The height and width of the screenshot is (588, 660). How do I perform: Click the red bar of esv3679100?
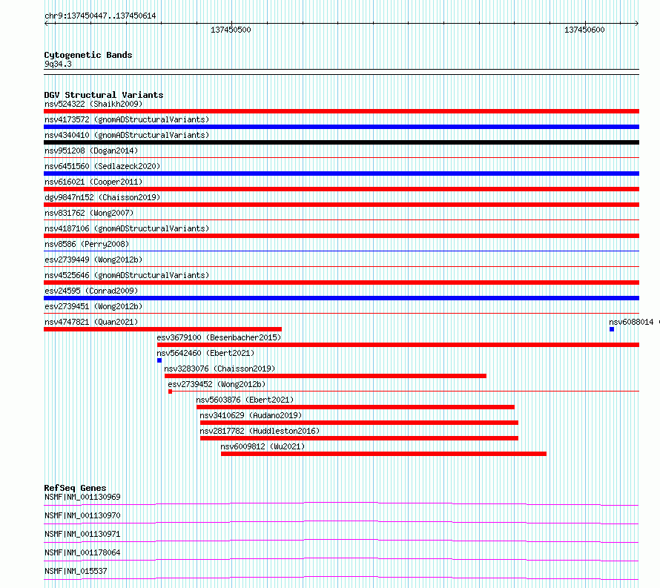click(398, 345)
